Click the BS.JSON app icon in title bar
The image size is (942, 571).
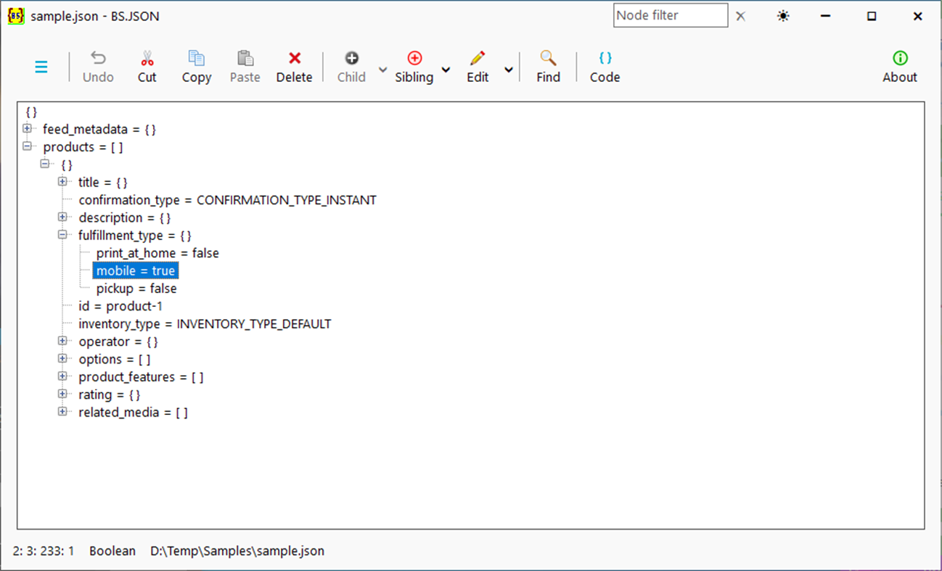(x=16, y=16)
